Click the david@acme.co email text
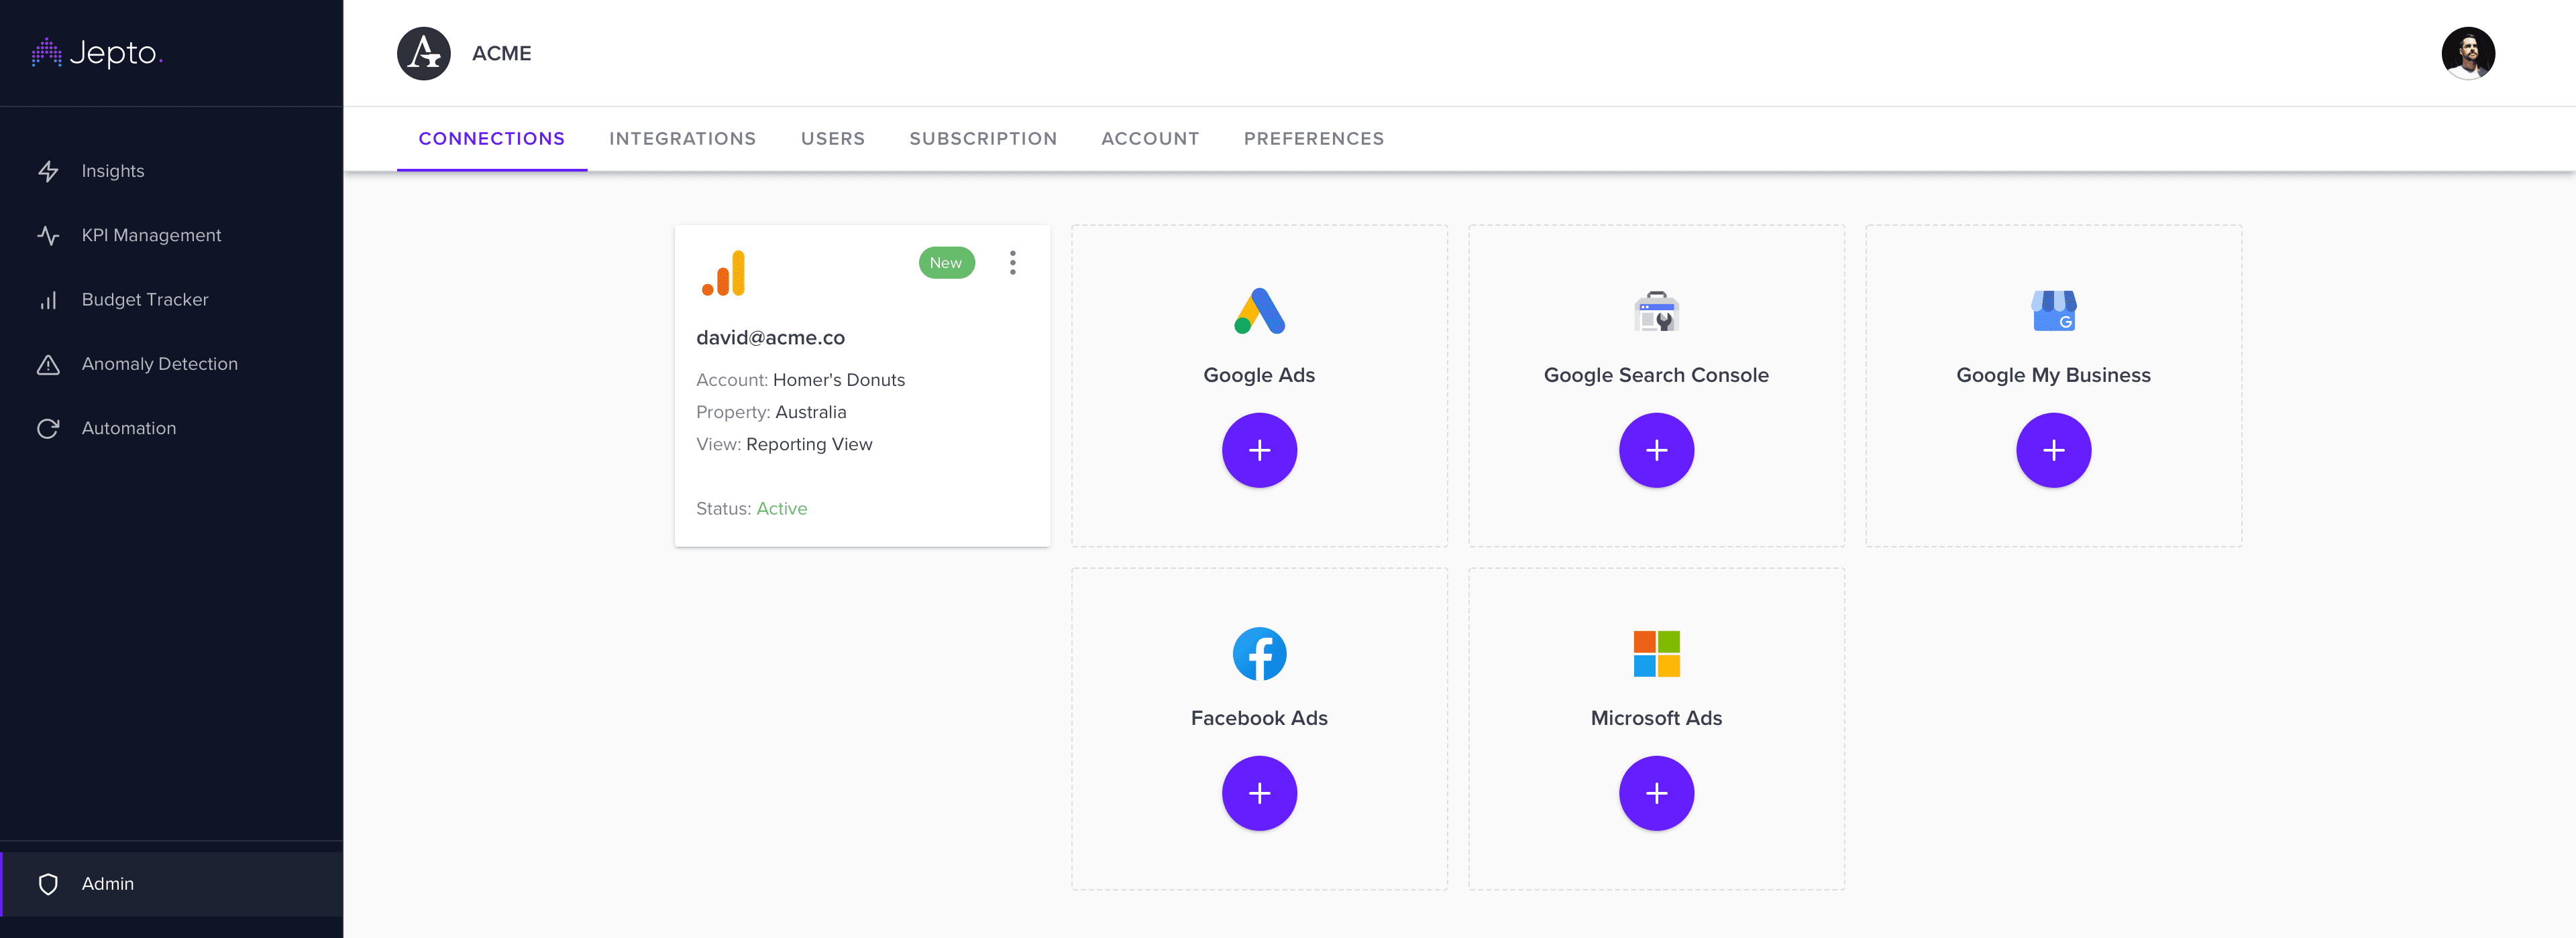 click(x=770, y=338)
